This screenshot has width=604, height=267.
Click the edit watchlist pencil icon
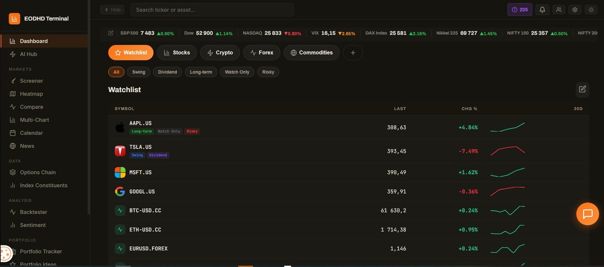[x=582, y=89]
